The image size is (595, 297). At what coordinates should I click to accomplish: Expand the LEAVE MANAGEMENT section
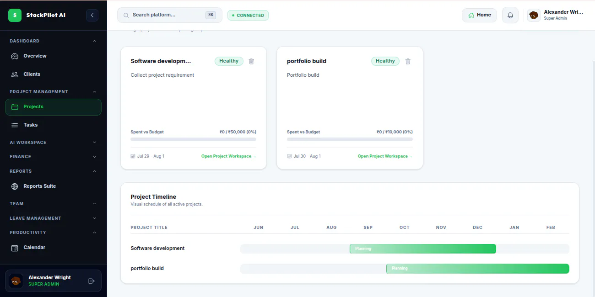click(95, 218)
